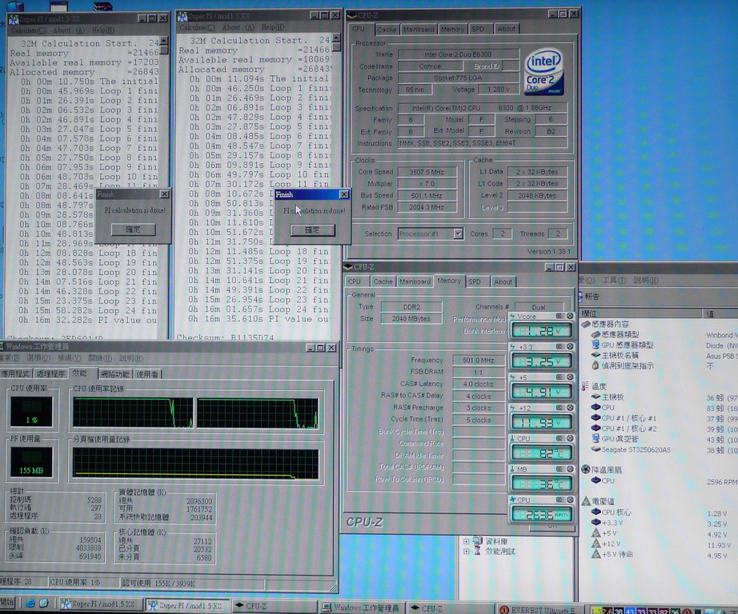Close the +12 voltage sensor widget
This screenshot has width=738, height=614.
[x=570, y=408]
